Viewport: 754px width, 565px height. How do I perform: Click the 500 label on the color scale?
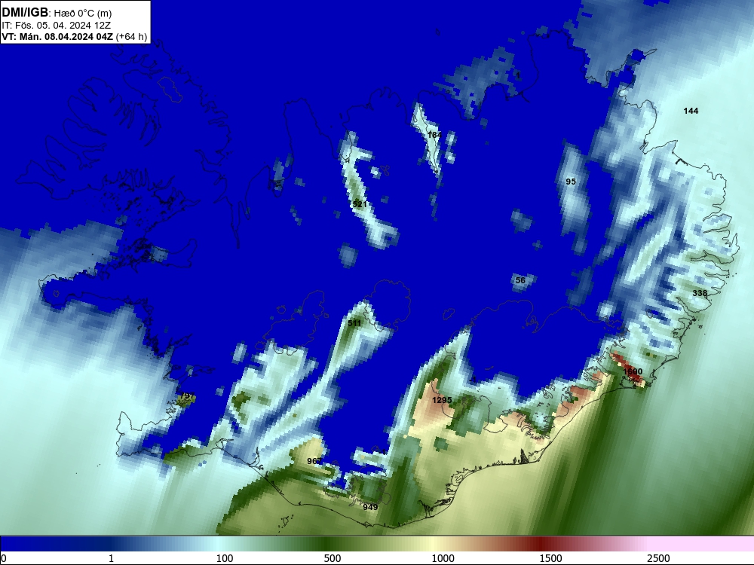pyautogui.click(x=333, y=558)
